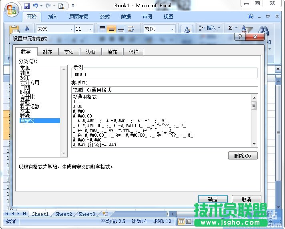Click the 确定 button
The width and height of the screenshot is (285, 229).
pos(213,199)
